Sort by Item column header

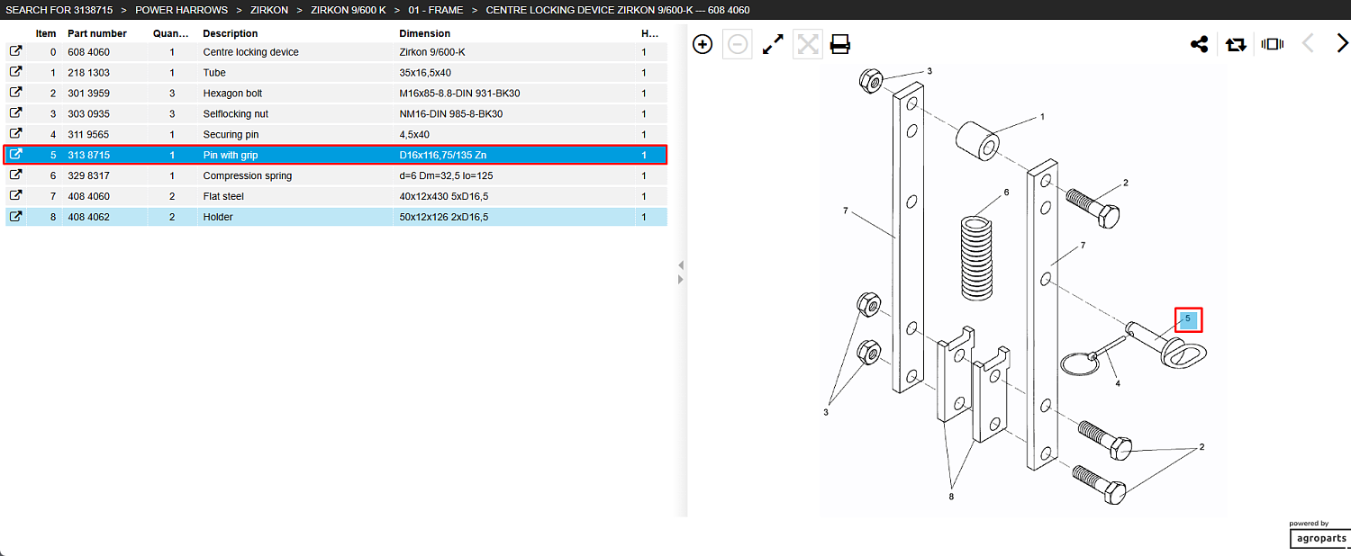[45, 33]
